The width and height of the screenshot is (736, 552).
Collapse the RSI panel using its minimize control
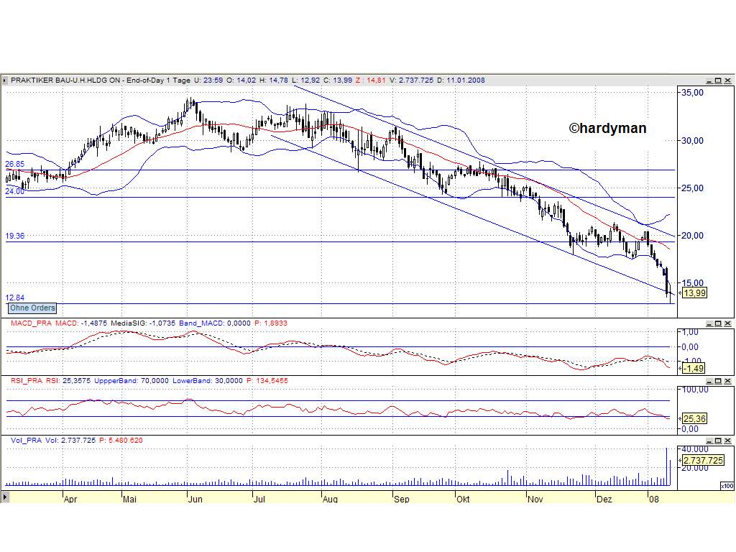709,380
